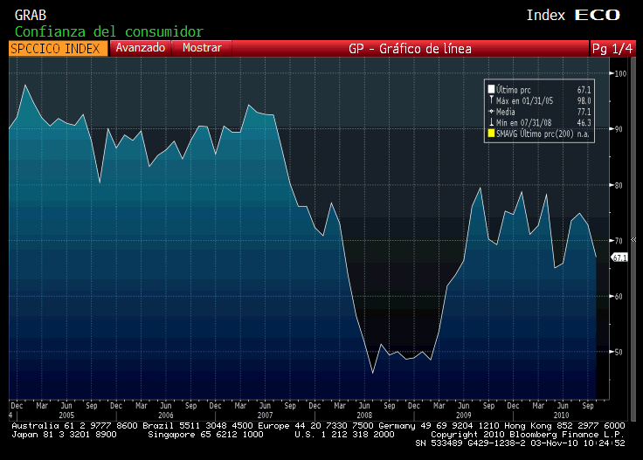Click the 90 y-axis label
This screenshot has height=460, width=643.
tap(619, 129)
